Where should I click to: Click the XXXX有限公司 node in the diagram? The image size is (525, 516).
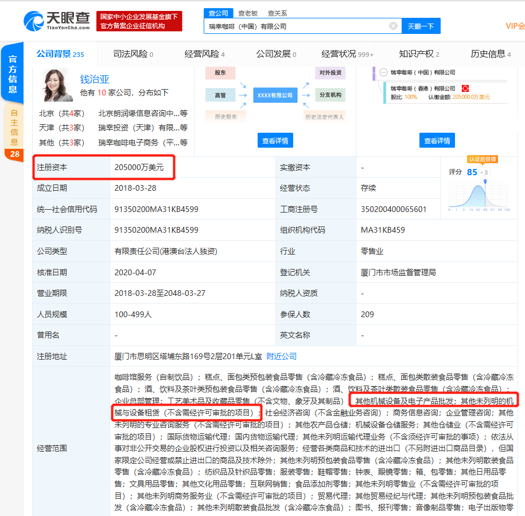tap(275, 95)
